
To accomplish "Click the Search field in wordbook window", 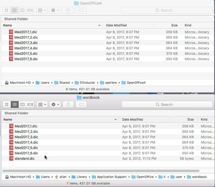I will (167, 104).
